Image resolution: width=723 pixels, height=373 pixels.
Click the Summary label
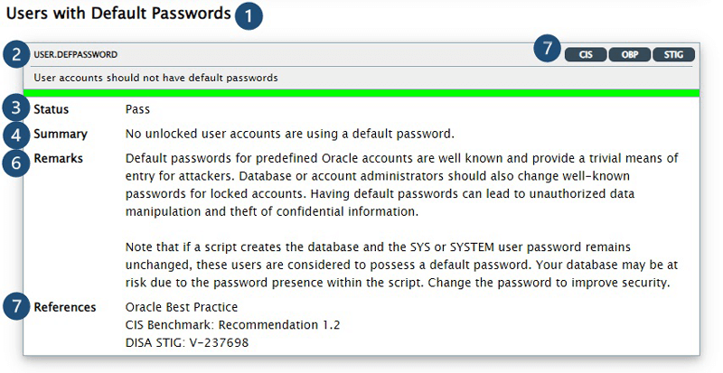(61, 135)
